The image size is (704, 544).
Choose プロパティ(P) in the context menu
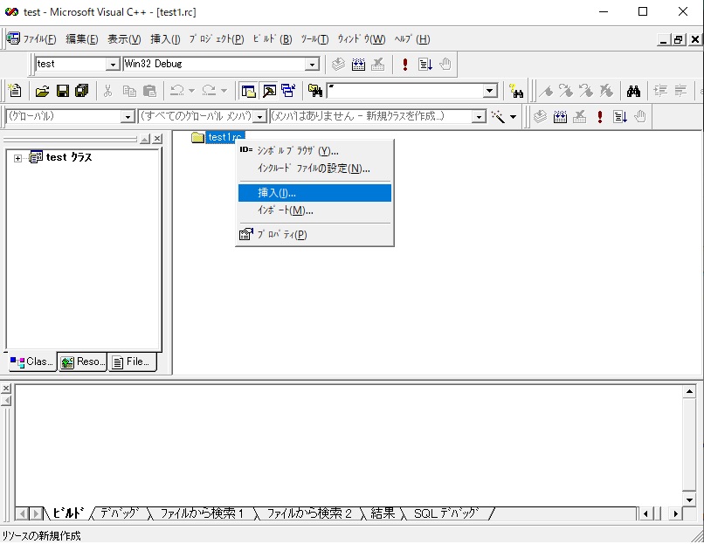pyautogui.click(x=314, y=234)
